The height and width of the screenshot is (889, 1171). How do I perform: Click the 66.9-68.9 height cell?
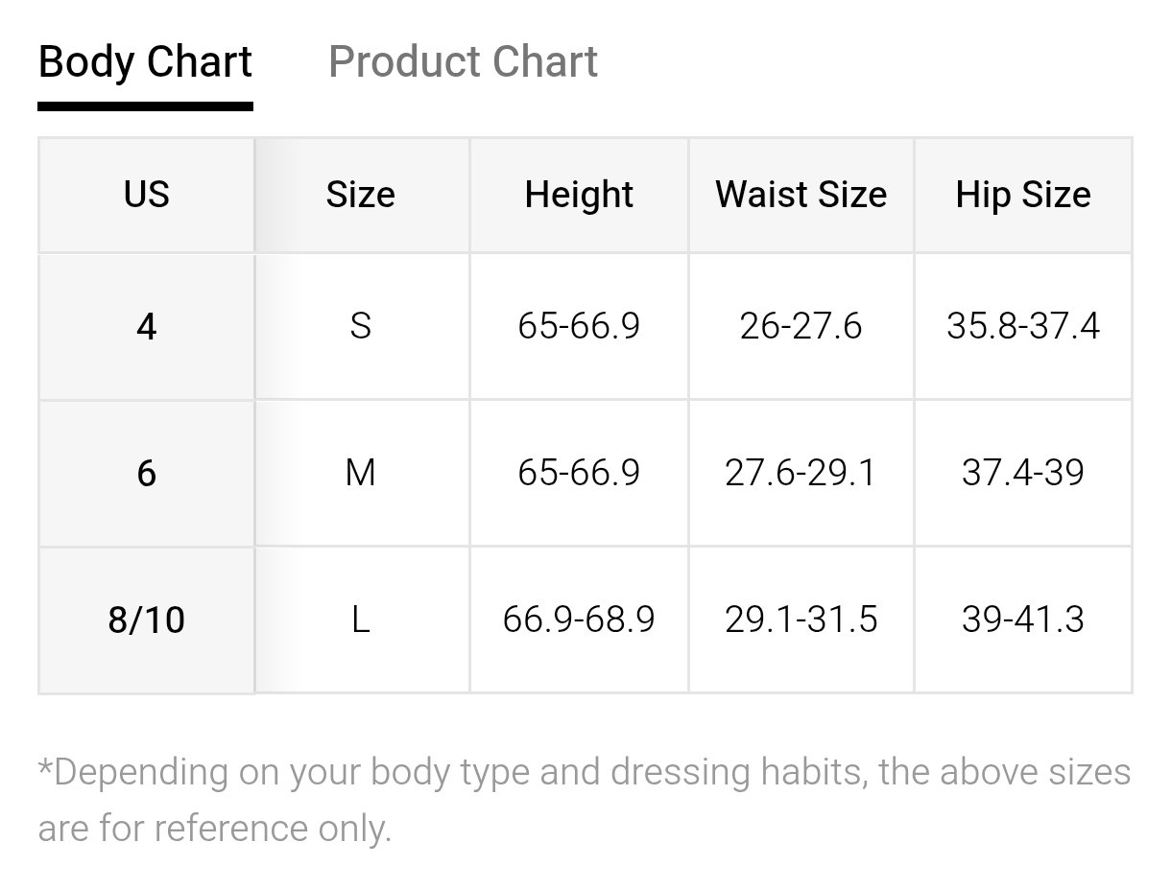click(579, 620)
